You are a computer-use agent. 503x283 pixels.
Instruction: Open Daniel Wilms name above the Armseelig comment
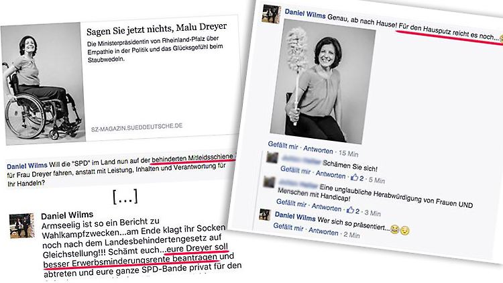click(67, 215)
